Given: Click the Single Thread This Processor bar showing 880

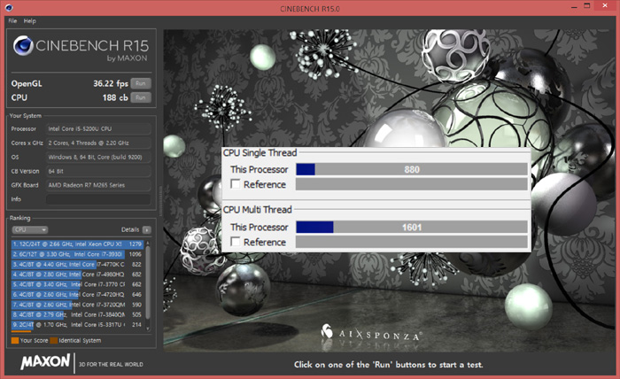Looking at the screenshot, I should pyautogui.click(x=412, y=169).
